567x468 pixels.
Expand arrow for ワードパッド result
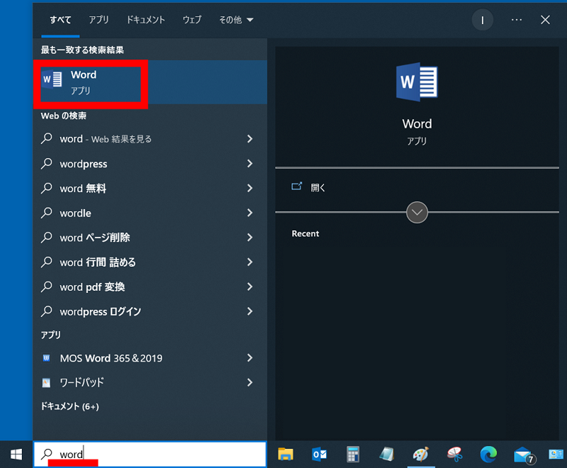(x=250, y=383)
